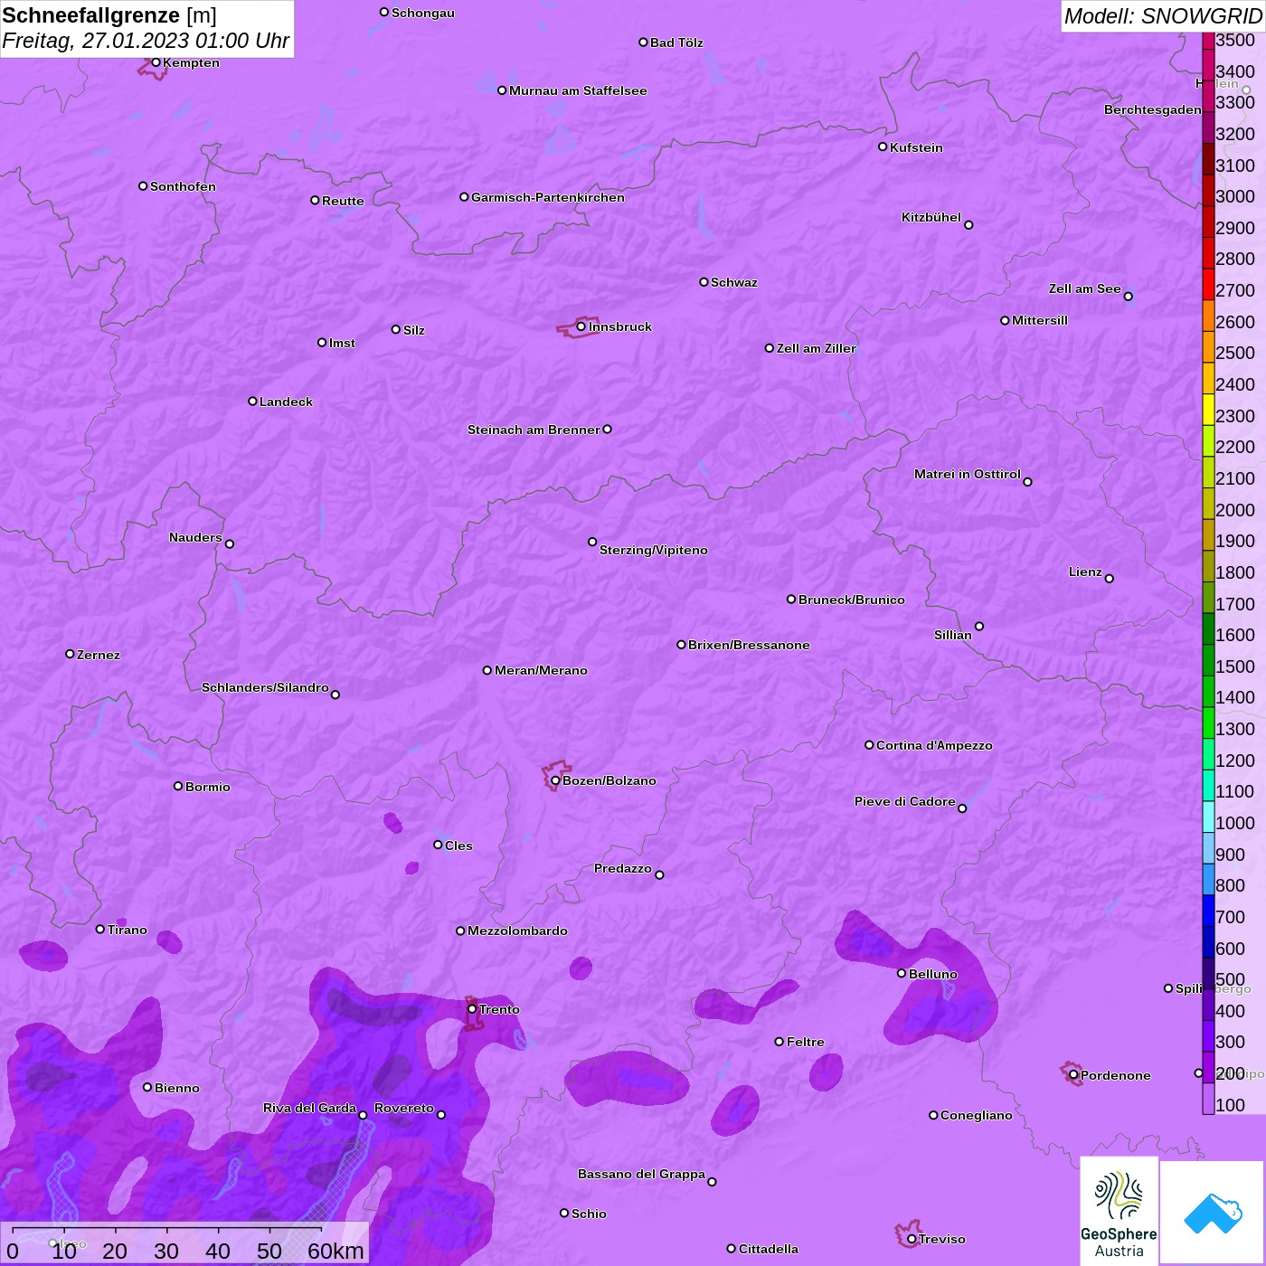Click the Riva del Garda label
1266x1266 pixels.
pyautogui.click(x=309, y=1108)
